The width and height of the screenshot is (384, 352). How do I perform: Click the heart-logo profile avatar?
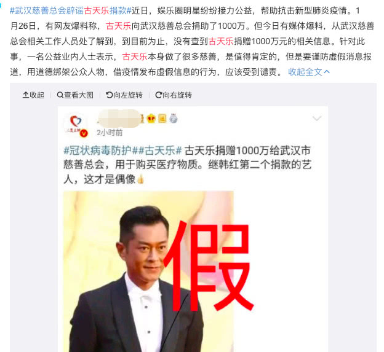tap(76, 125)
